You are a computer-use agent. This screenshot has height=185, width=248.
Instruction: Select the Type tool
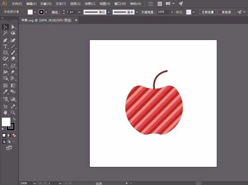tap(5, 46)
